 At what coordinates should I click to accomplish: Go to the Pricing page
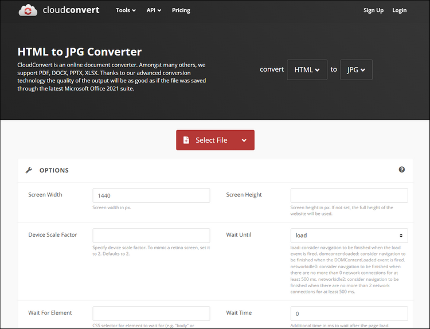click(181, 10)
